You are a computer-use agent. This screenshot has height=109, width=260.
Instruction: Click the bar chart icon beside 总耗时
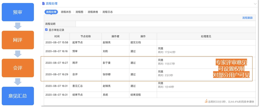point(206,101)
